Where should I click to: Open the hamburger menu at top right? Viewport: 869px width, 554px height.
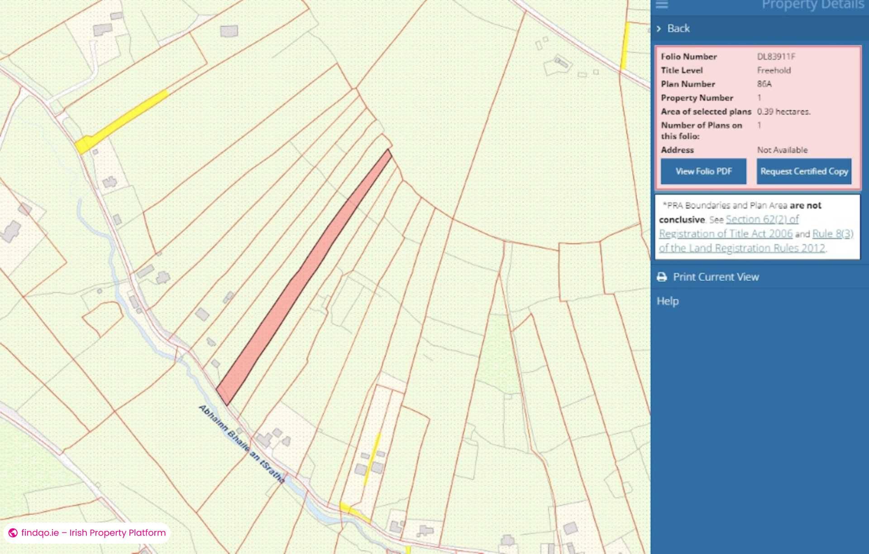pos(662,5)
